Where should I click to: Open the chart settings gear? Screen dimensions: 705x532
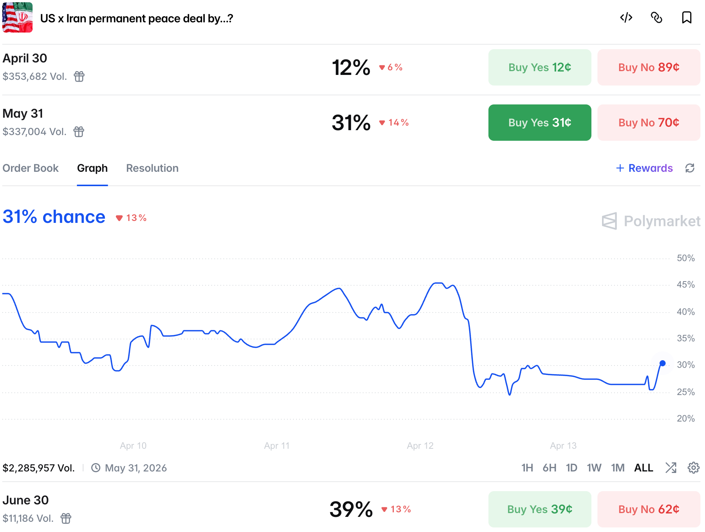pyautogui.click(x=693, y=468)
